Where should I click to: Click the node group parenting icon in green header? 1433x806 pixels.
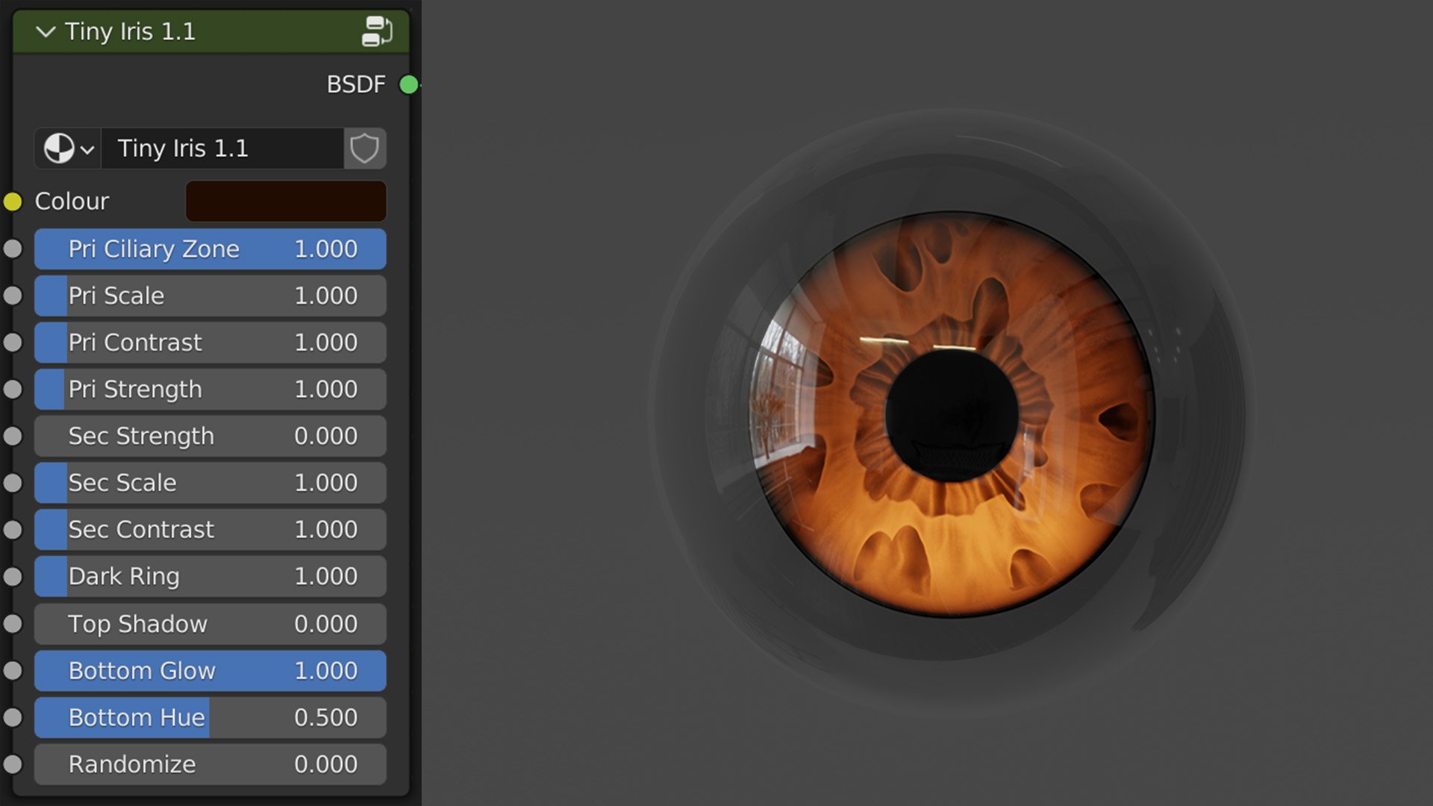(x=377, y=31)
